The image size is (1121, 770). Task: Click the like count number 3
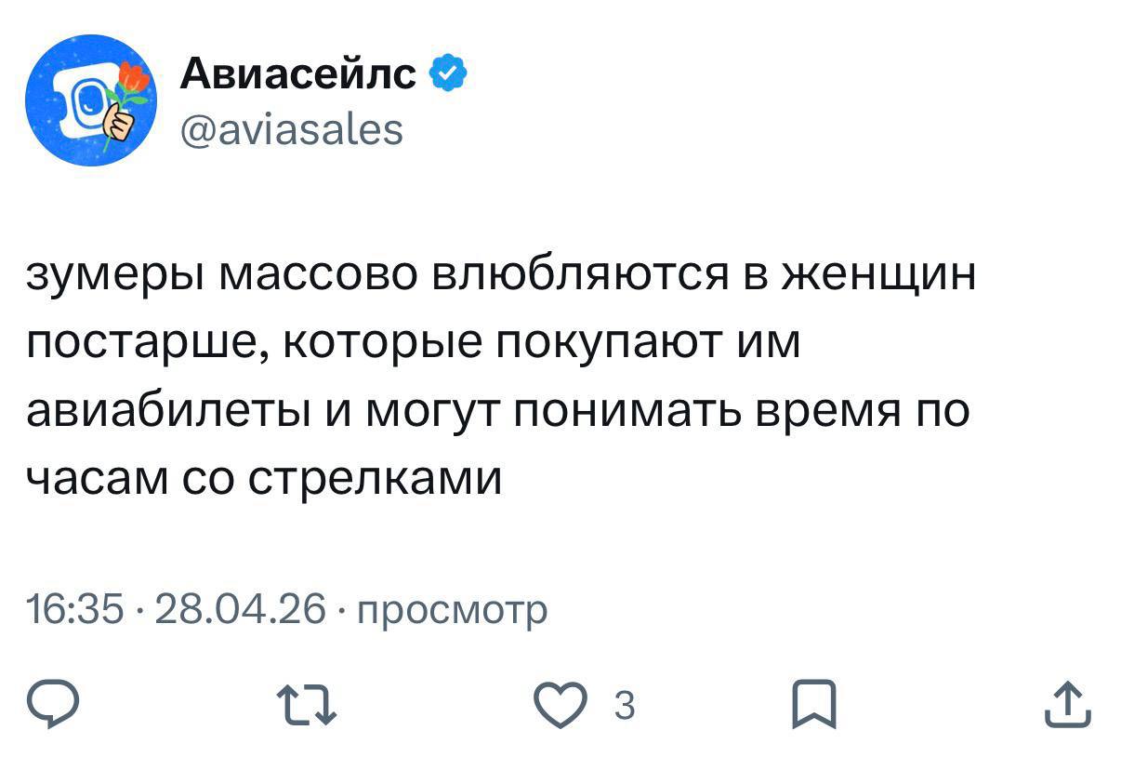(626, 707)
